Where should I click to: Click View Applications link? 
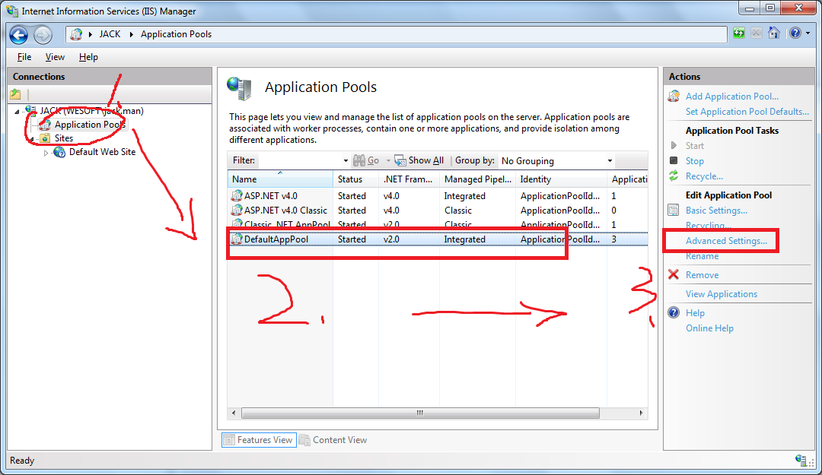pyautogui.click(x=722, y=294)
